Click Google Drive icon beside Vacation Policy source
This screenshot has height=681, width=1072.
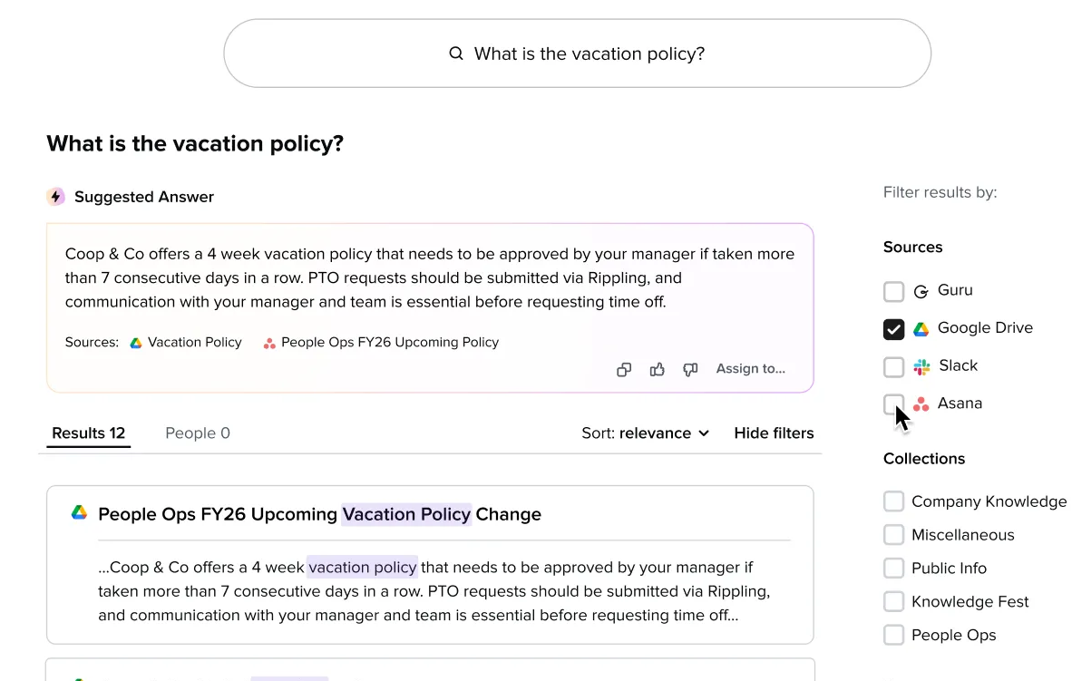click(x=136, y=343)
